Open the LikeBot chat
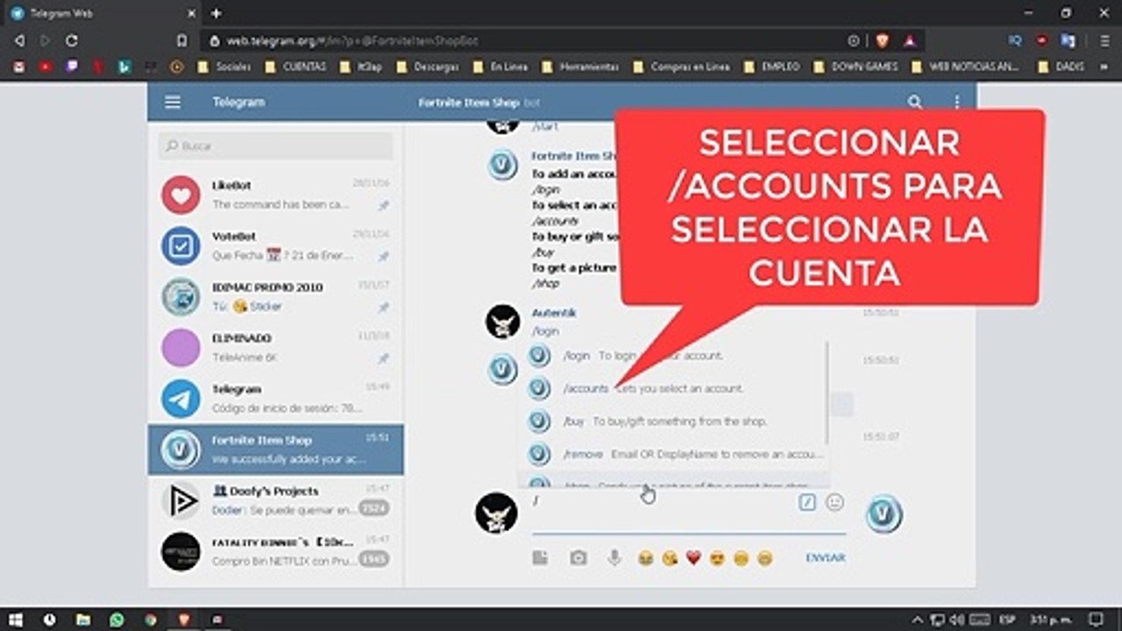1122x631 pixels. tap(275, 195)
